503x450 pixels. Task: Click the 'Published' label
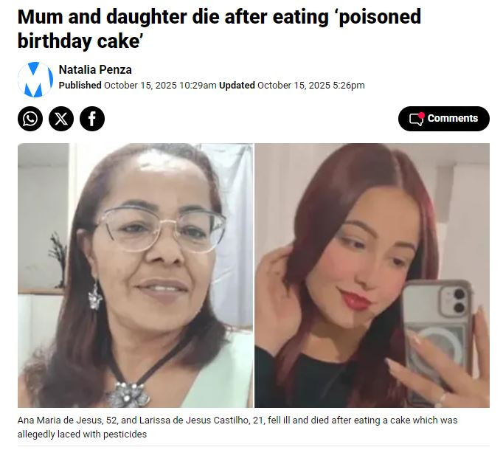click(x=80, y=86)
